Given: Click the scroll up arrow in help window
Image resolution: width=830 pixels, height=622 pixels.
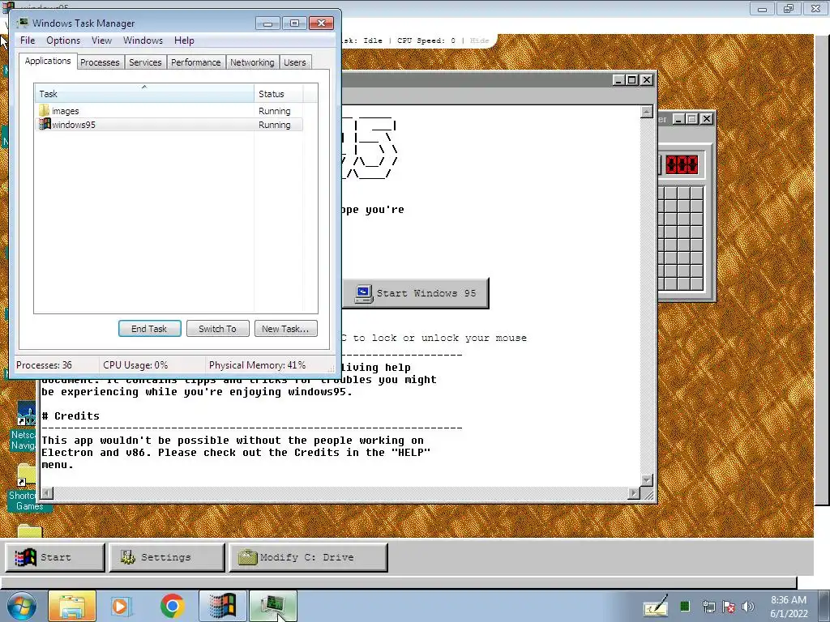Looking at the screenshot, I should (646, 112).
